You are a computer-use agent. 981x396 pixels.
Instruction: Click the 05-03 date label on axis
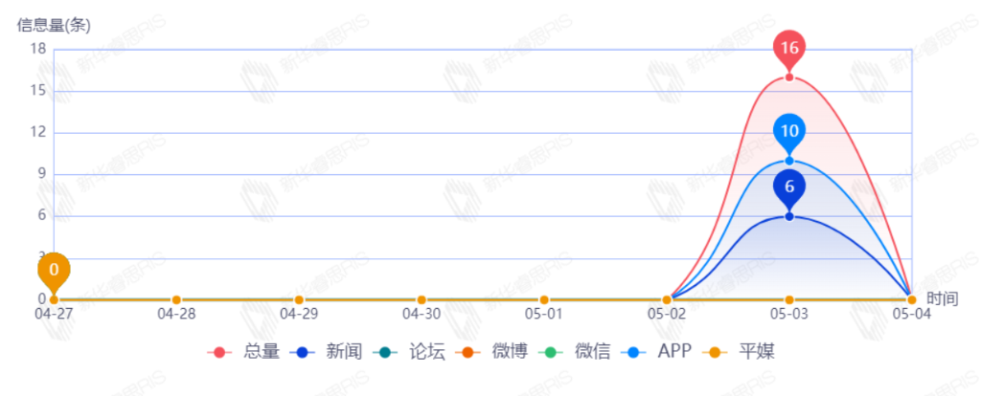(789, 313)
